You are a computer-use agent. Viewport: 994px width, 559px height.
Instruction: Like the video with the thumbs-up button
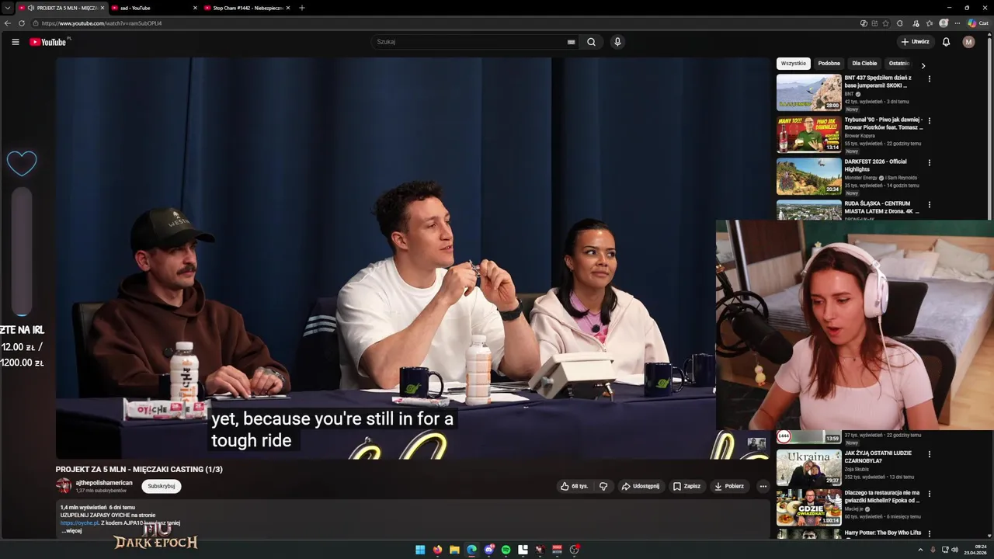574,486
